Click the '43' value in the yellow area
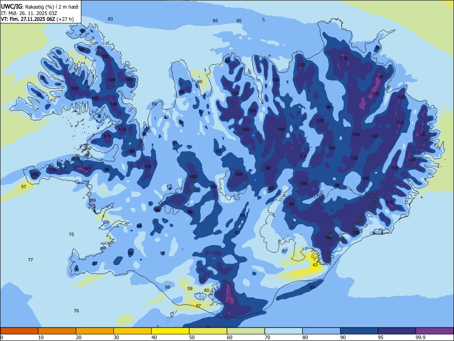454x341 pixels. 315,265
